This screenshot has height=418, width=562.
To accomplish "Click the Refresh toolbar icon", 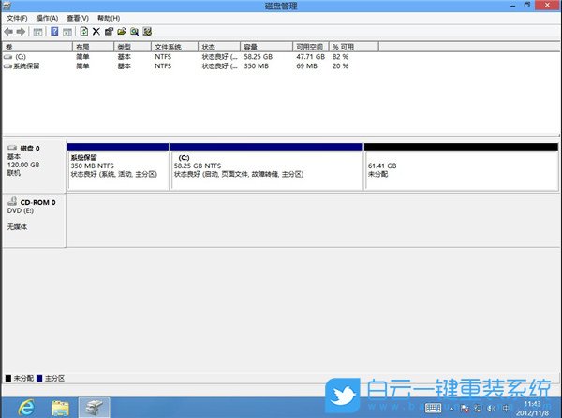I will pyautogui.click(x=83, y=31).
